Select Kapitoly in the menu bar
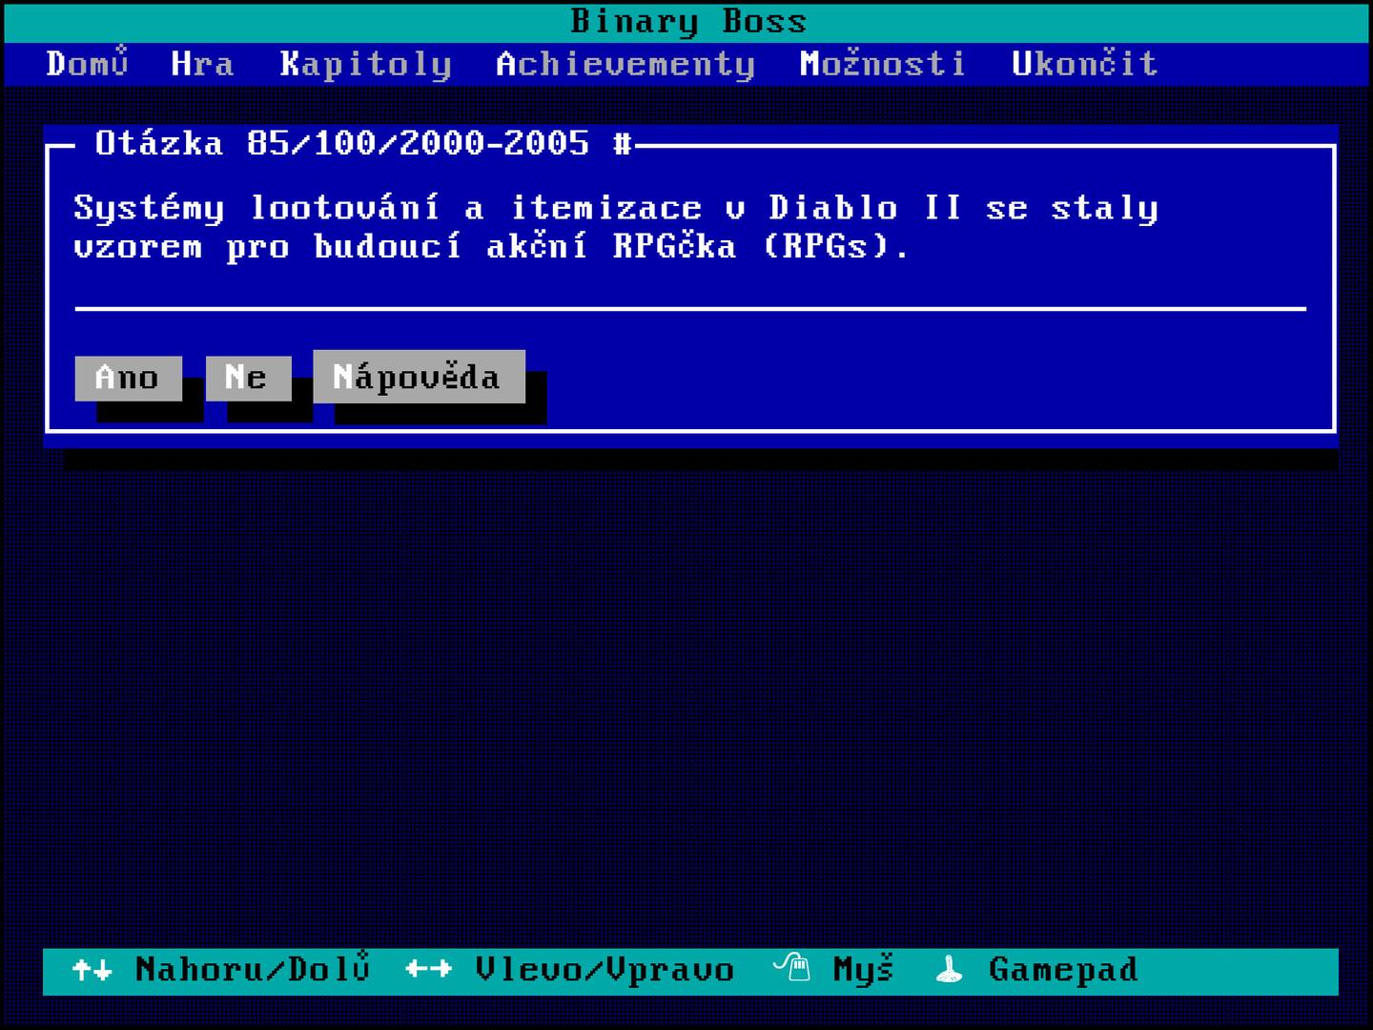 [365, 64]
